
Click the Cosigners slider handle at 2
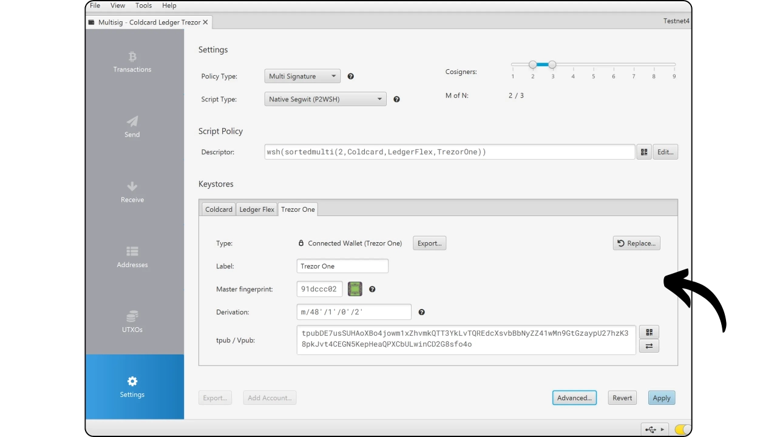click(532, 64)
